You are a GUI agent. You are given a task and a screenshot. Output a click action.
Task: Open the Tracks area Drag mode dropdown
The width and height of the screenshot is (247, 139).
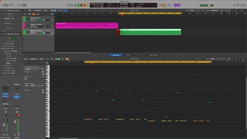215,10
